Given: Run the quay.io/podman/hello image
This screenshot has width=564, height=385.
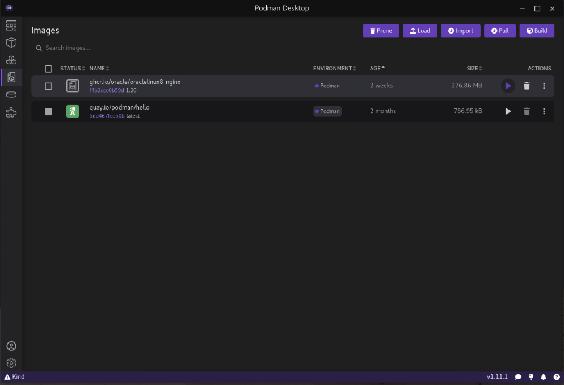Looking at the screenshot, I should pyautogui.click(x=508, y=111).
